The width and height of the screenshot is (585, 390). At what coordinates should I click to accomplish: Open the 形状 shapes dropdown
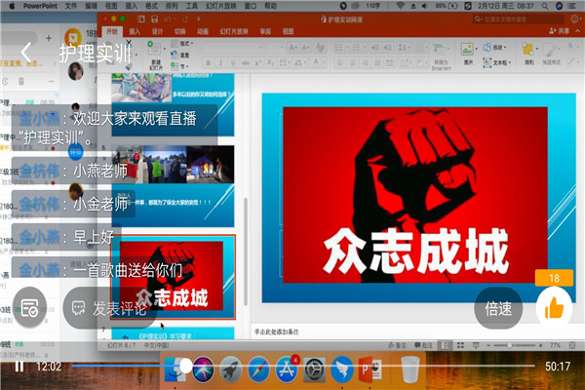(494, 48)
